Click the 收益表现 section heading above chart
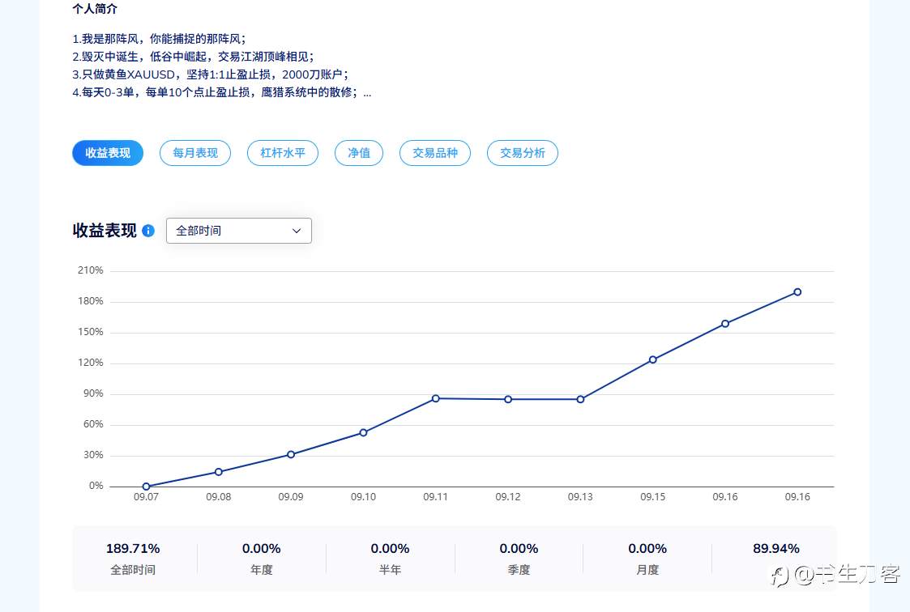This screenshot has width=910, height=612. click(x=105, y=231)
